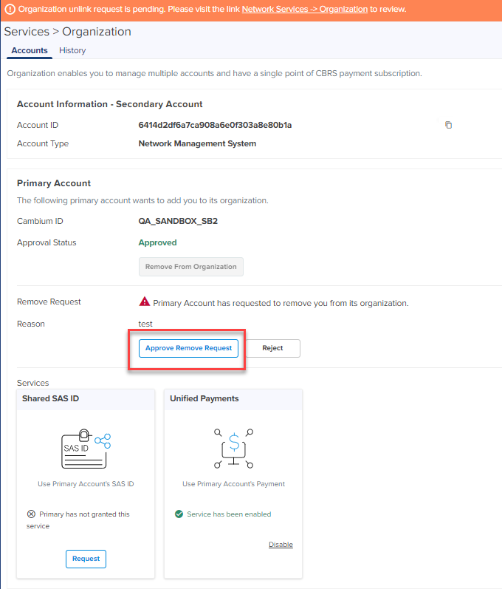The image size is (502, 589).
Task: Switch to the History tab
Action: 72,50
